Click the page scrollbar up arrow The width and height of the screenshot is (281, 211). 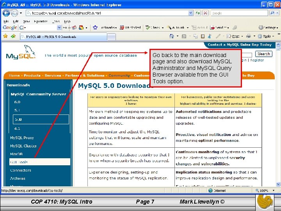[278, 44]
